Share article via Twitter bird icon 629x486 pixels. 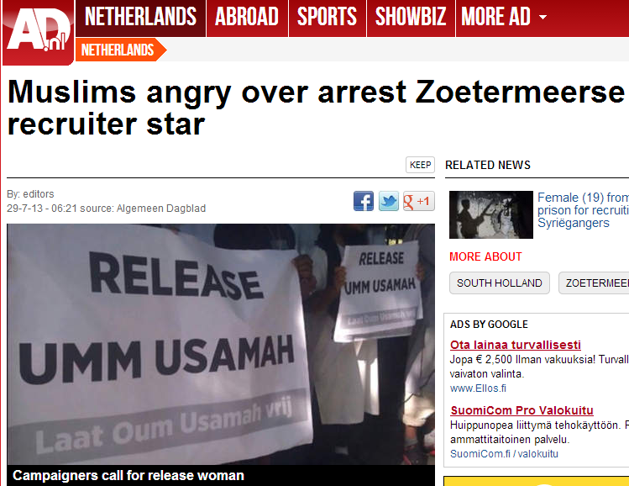point(389,201)
